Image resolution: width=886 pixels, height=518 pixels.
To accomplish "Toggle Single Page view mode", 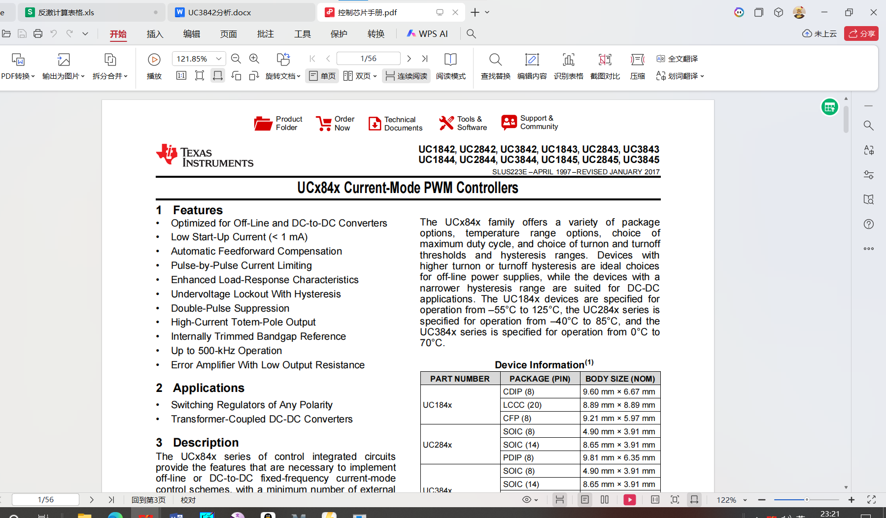I will (322, 76).
